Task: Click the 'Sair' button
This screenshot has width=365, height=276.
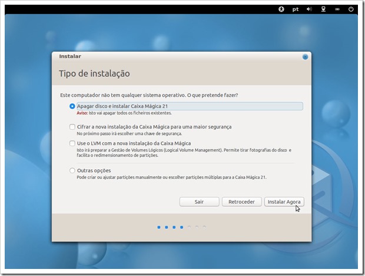Action: click(x=199, y=202)
